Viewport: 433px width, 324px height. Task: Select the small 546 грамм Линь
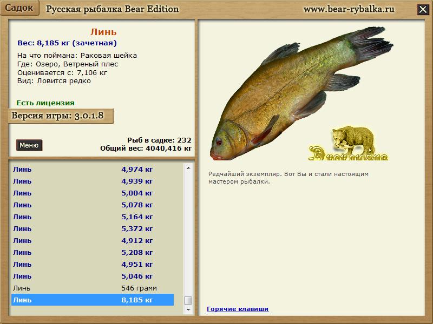click(92, 288)
